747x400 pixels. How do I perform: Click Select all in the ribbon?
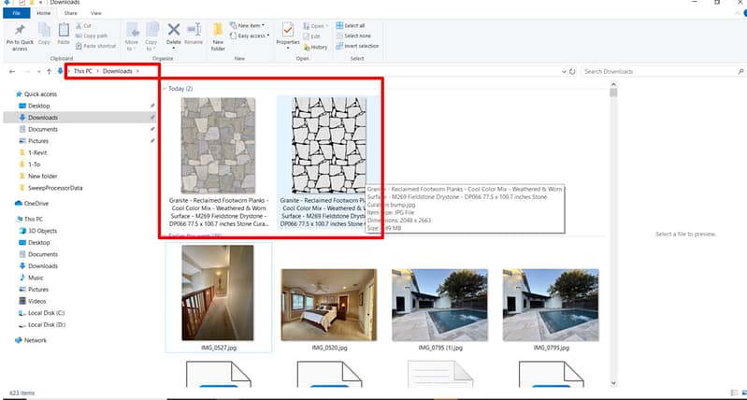[x=354, y=25]
